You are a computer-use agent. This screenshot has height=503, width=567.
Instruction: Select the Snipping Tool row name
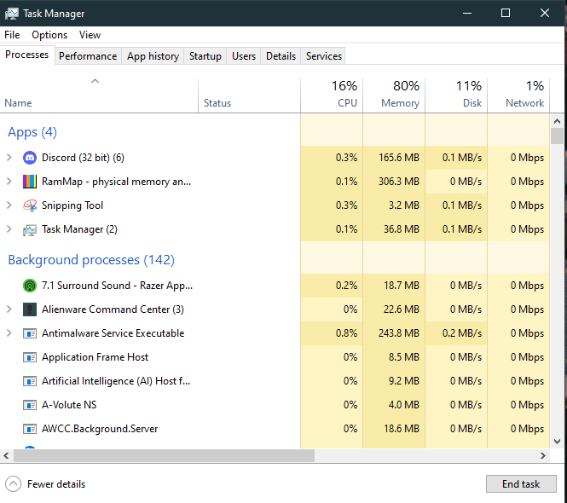pos(72,205)
